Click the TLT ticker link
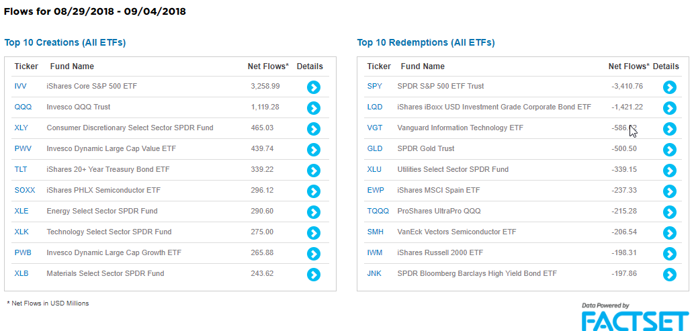Screen dimensions: 694x331 click(x=20, y=169)
